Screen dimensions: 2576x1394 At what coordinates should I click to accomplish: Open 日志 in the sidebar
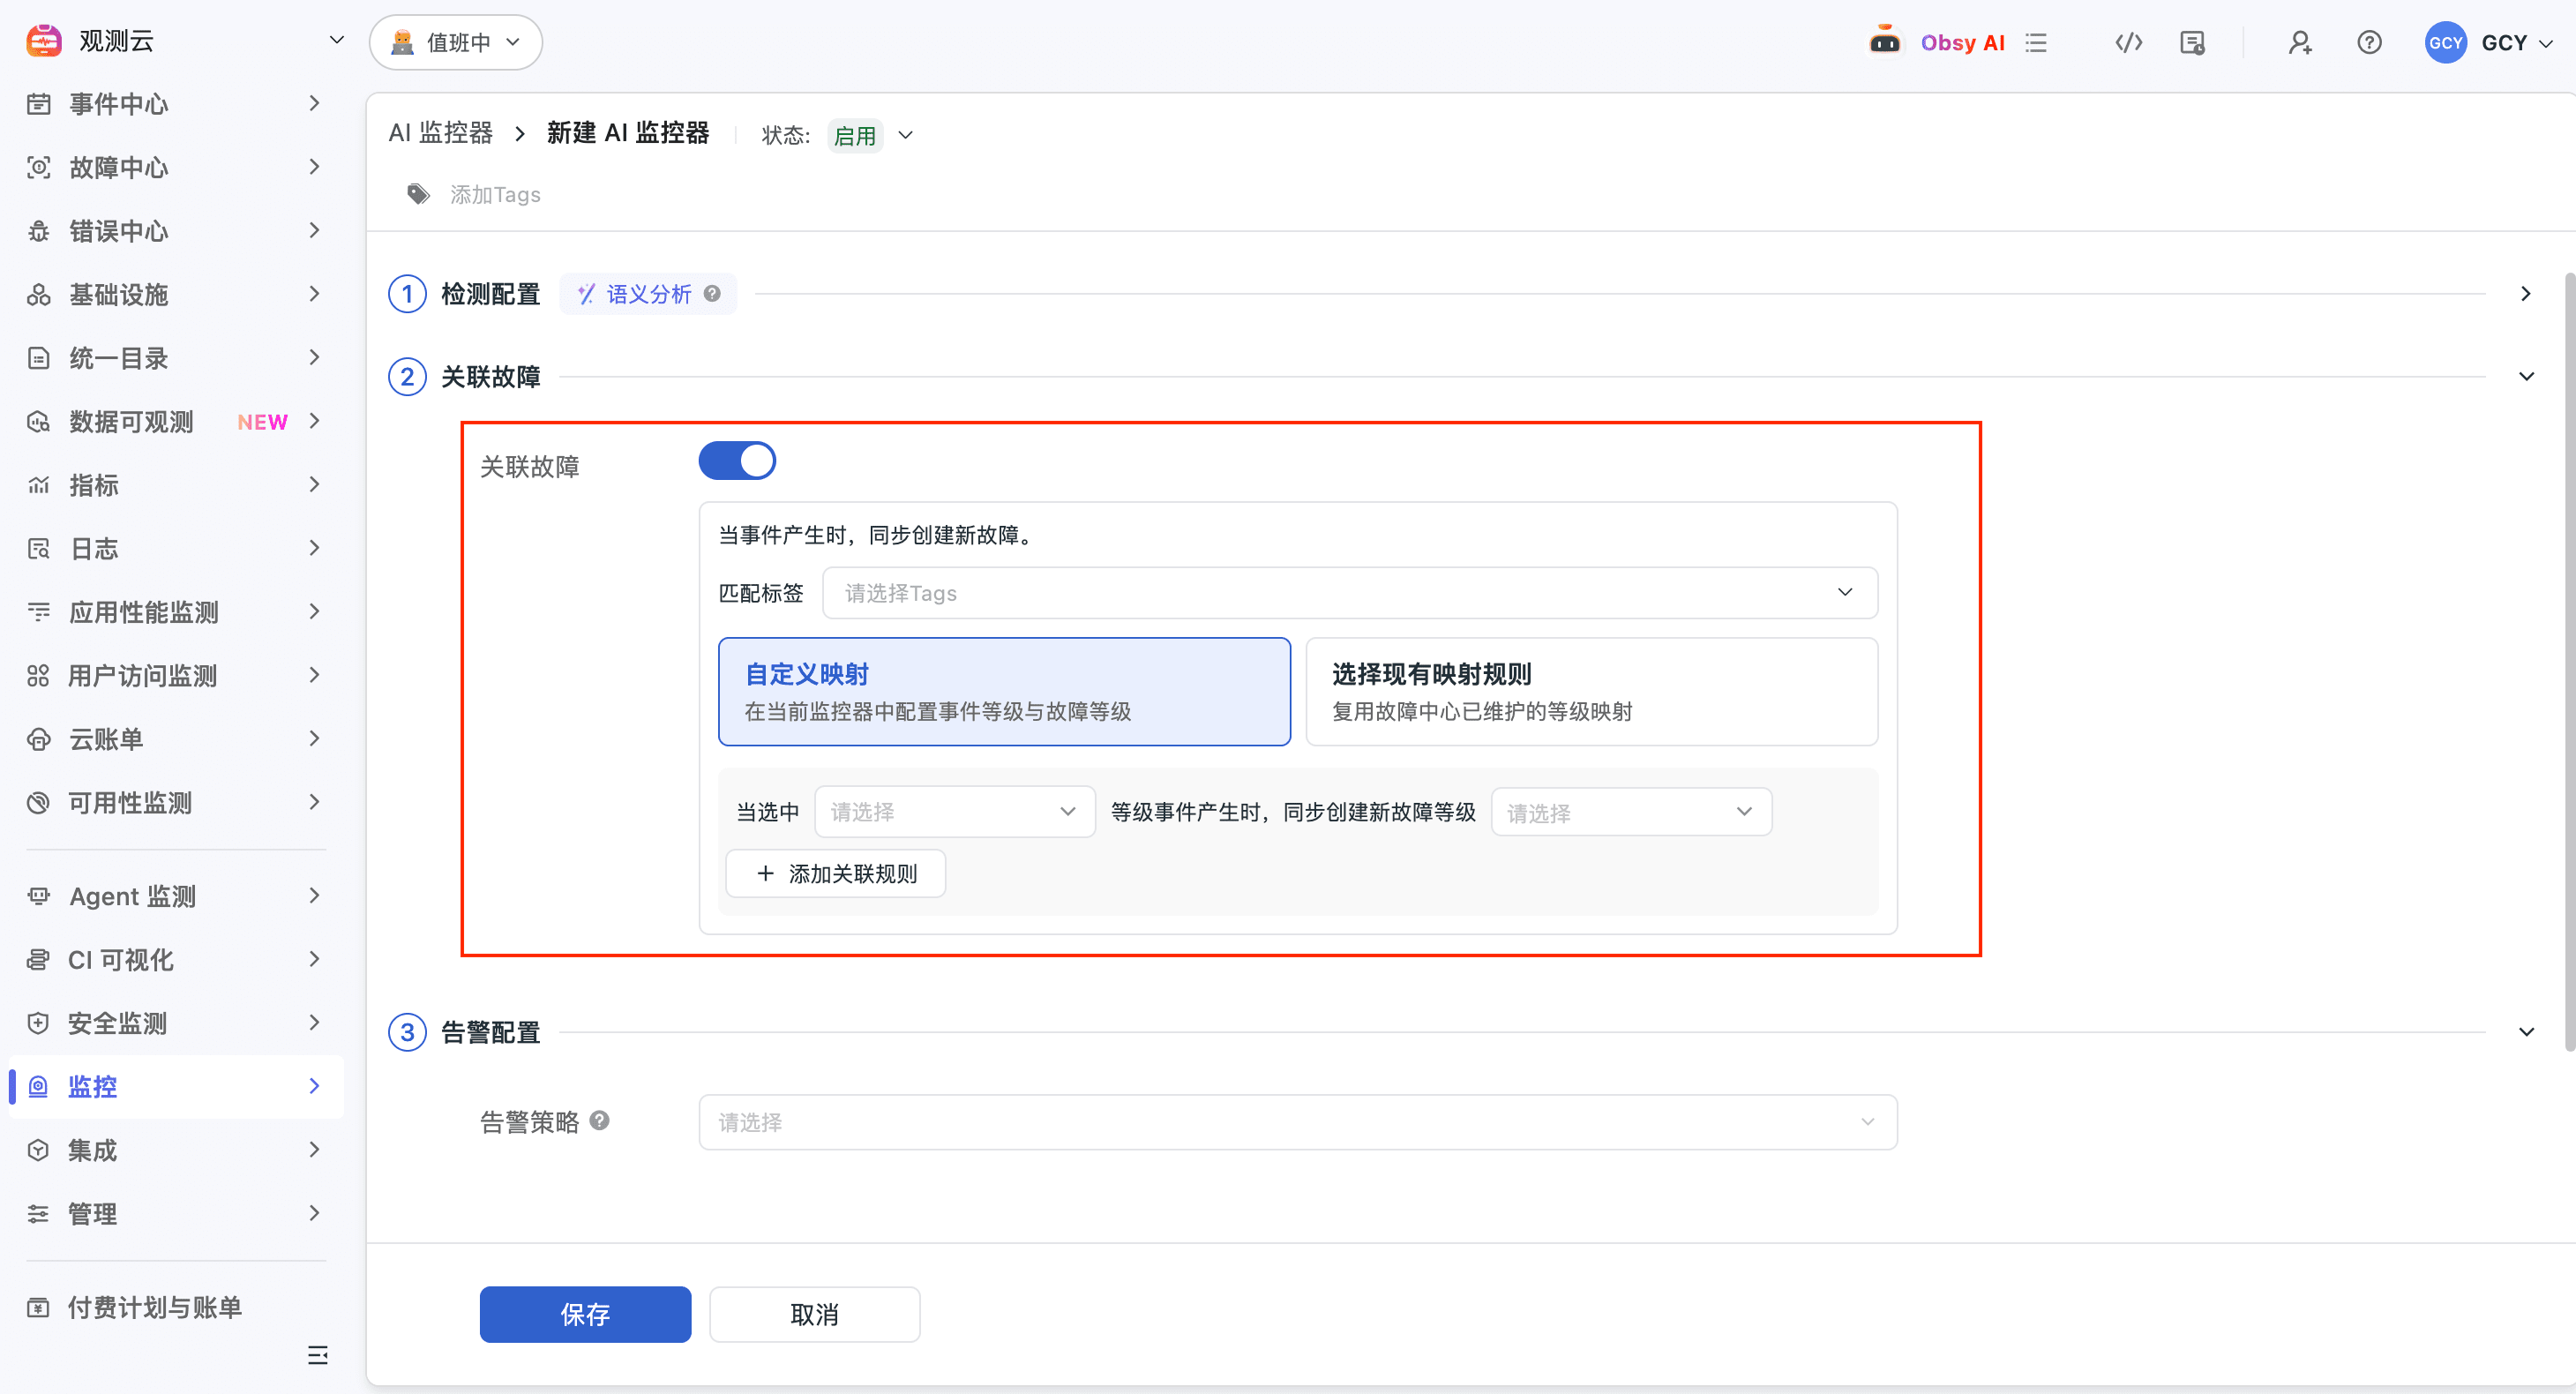(176, 549)
